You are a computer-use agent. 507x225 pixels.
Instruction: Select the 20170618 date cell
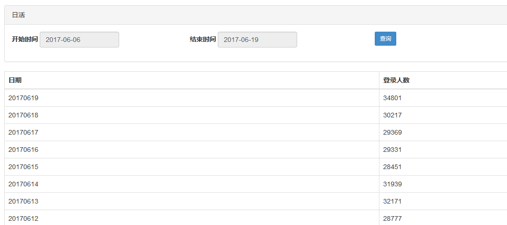point(23,115)
